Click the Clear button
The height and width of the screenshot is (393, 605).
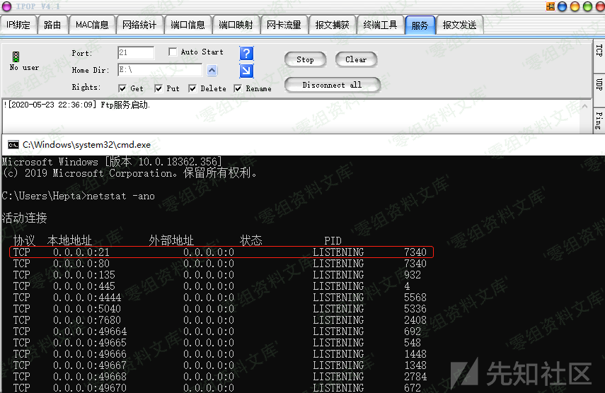pyautogui.click(x=356, y=60)
